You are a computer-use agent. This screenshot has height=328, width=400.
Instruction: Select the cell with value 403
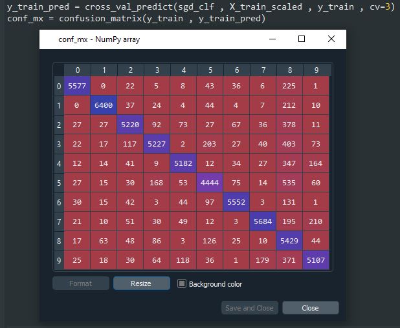(289, 144)
